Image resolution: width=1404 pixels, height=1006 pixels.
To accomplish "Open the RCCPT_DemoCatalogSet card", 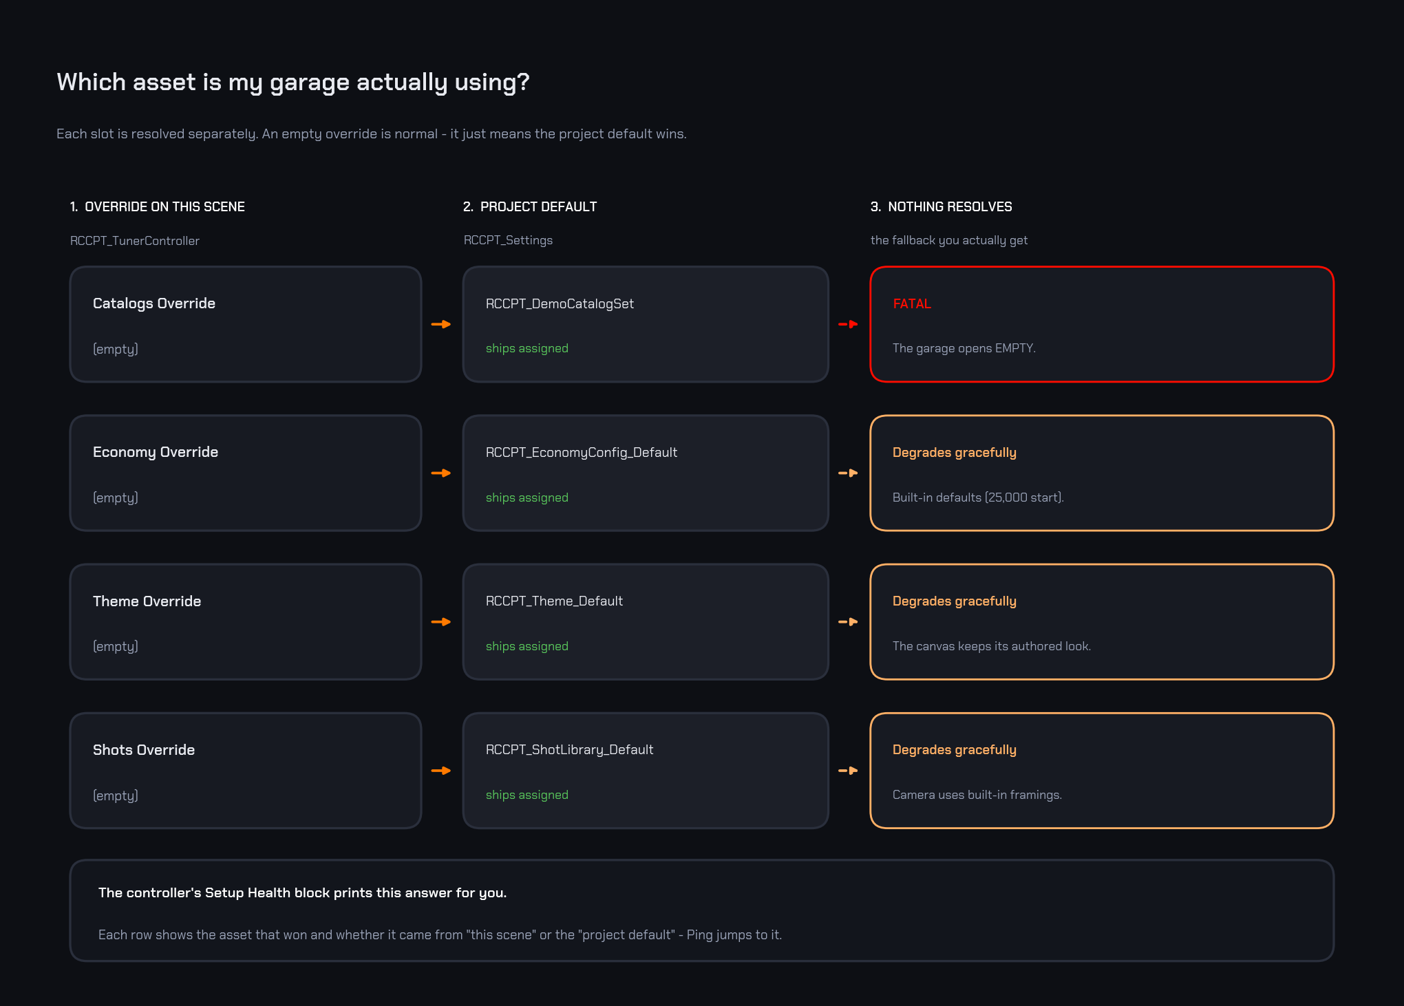I will (x=646, y=324).
